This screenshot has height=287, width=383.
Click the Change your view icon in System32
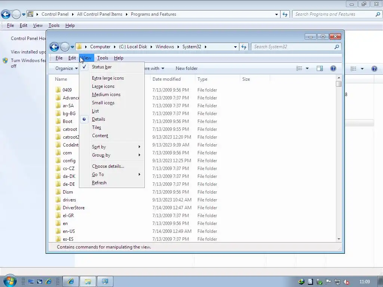click(299, 68)
